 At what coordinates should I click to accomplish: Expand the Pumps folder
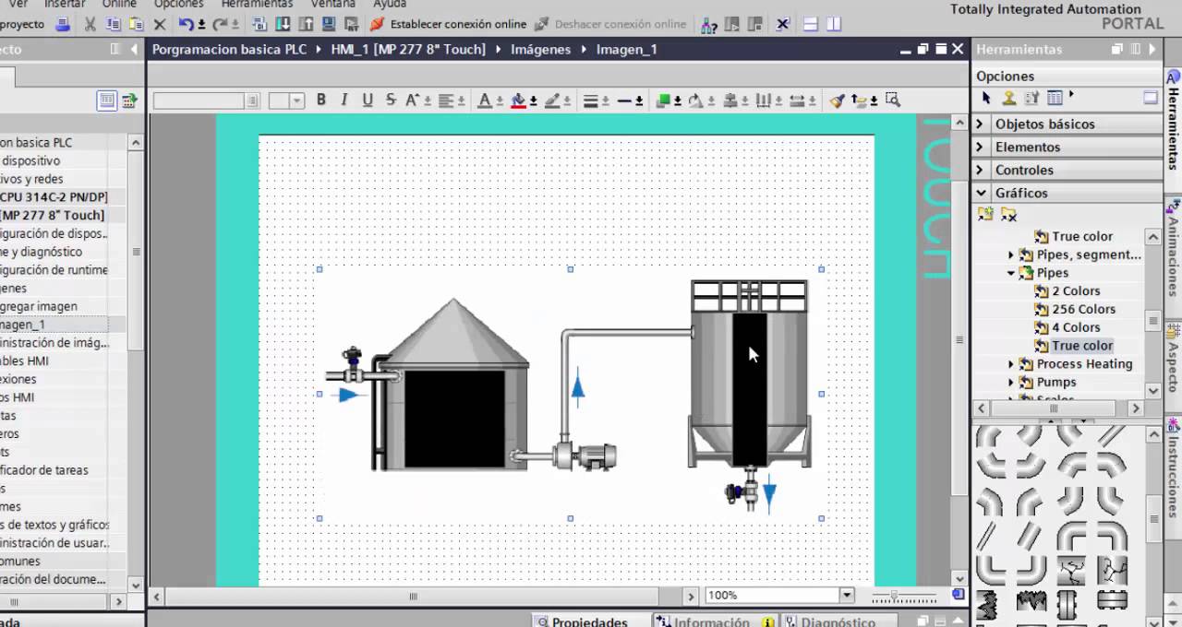(x=1011, y=382)
